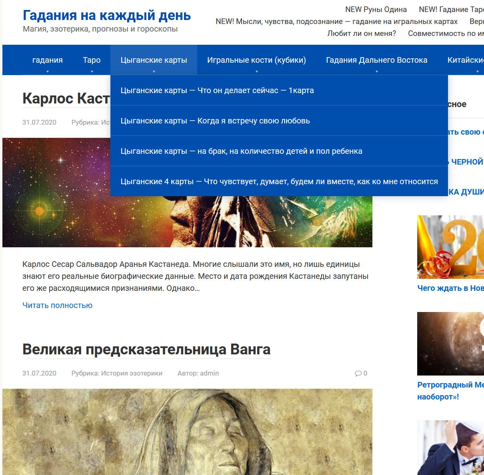484x475 pixels.
Task: Expand the Таро menu arrow
Action: tap(92, 72)
